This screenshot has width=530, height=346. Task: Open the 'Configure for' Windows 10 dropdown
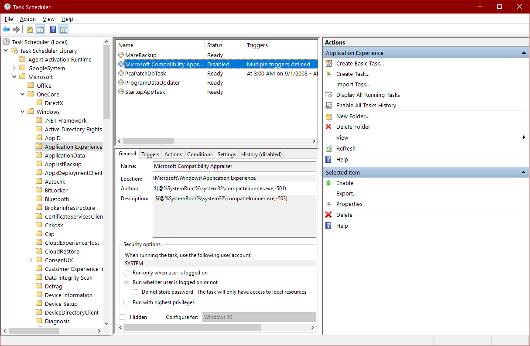259,317
